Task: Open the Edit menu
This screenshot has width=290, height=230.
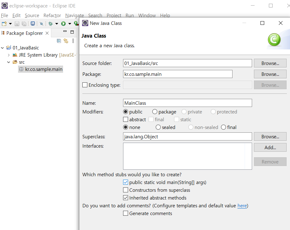Action: tap(16, 15)
